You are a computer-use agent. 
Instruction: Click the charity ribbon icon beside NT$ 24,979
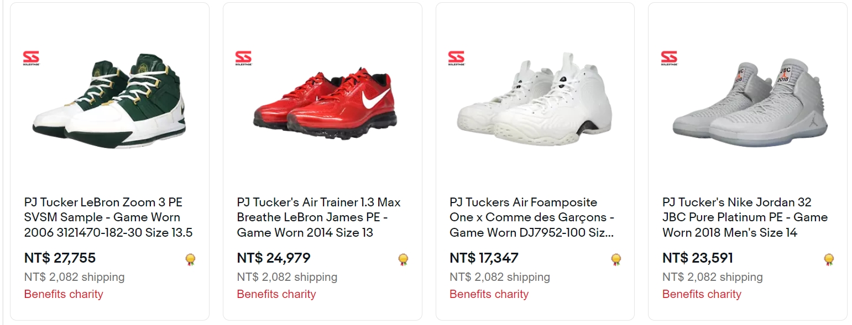(404, 259)
